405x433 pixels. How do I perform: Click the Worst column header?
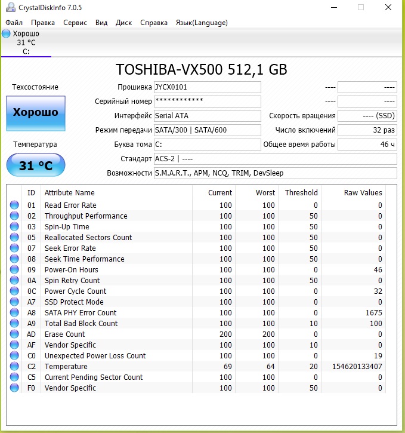coord(256,192)
